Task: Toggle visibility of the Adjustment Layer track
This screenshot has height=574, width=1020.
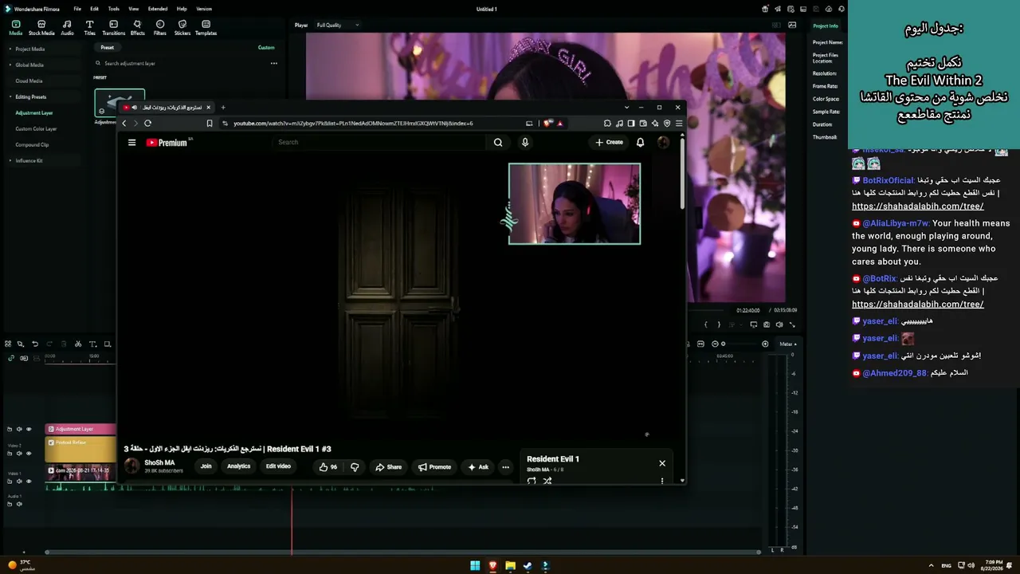Action: (29, 429)
